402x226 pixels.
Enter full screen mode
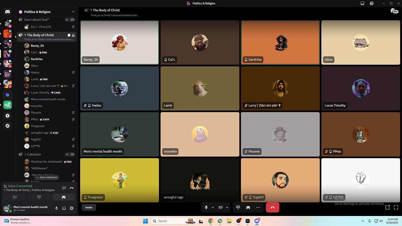click(395, 207)
